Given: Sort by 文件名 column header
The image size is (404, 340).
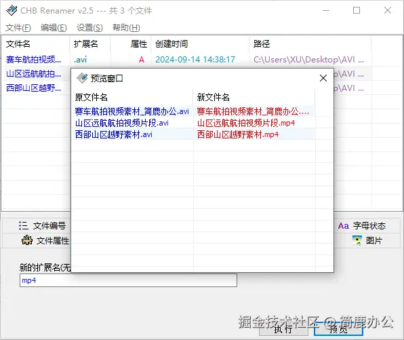Looking at the screenshot, I should point(35,44).
